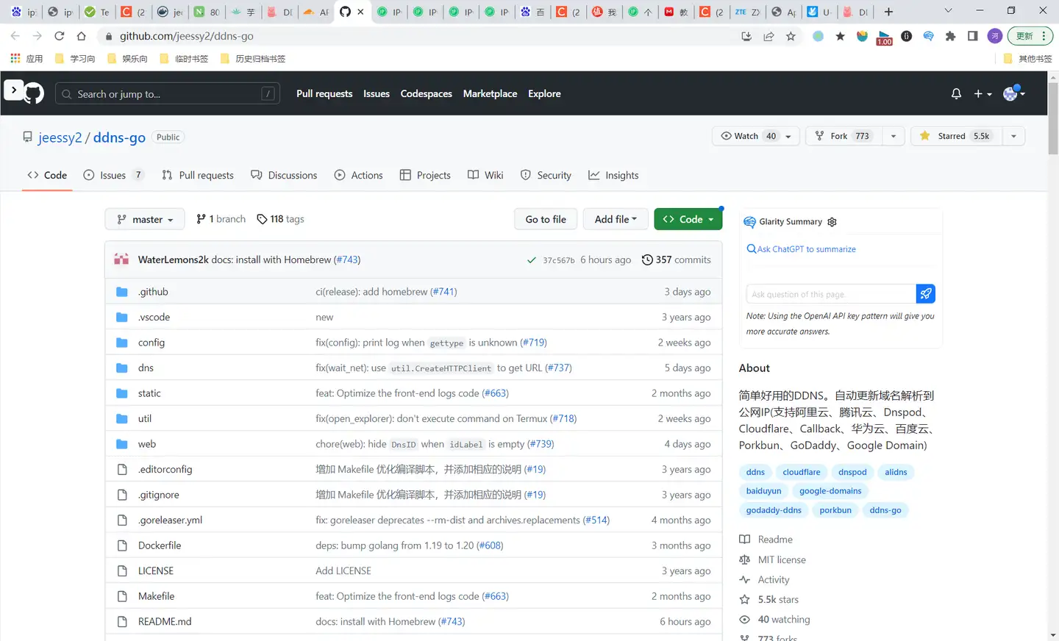
Task: Open user avatar menu dropdown
Action: point(1014,93)
